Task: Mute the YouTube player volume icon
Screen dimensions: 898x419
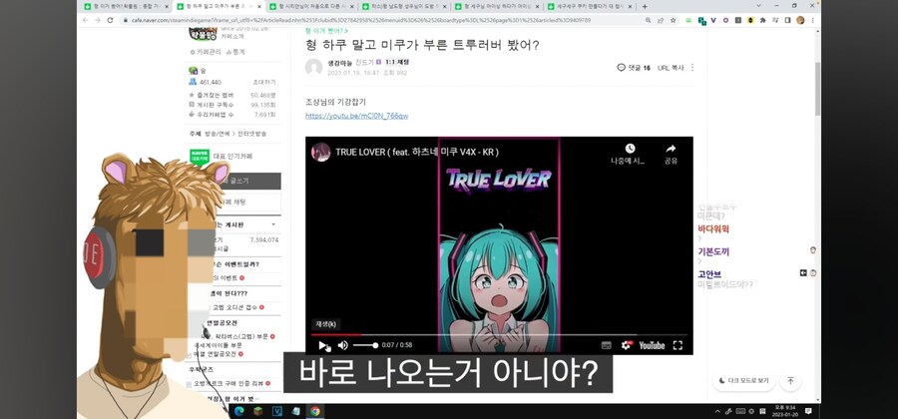Action: tap(342, 345)
